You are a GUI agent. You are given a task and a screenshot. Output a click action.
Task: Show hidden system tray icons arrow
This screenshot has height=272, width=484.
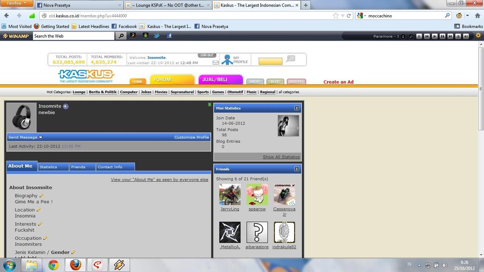point(419,265)
